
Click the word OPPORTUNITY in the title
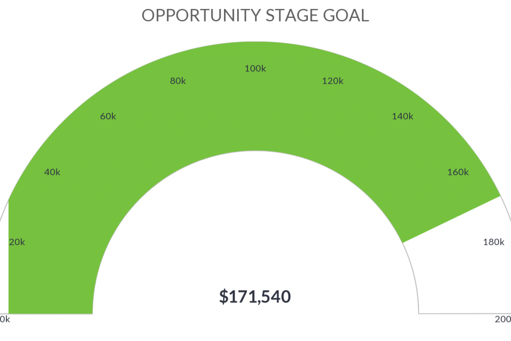[201, 15]
